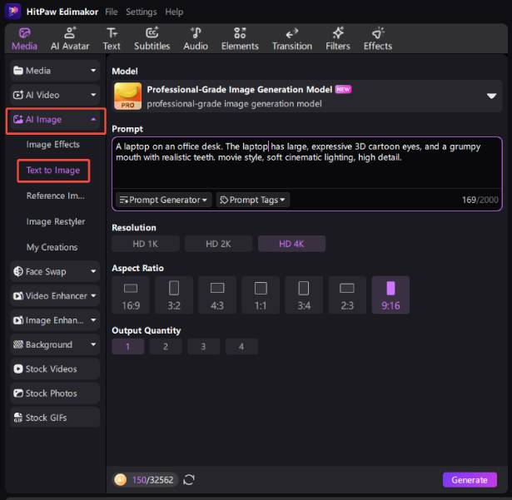Select HD 4K resolution
The width and height of the screenshot is (512, 500).
tap(291, 244)
